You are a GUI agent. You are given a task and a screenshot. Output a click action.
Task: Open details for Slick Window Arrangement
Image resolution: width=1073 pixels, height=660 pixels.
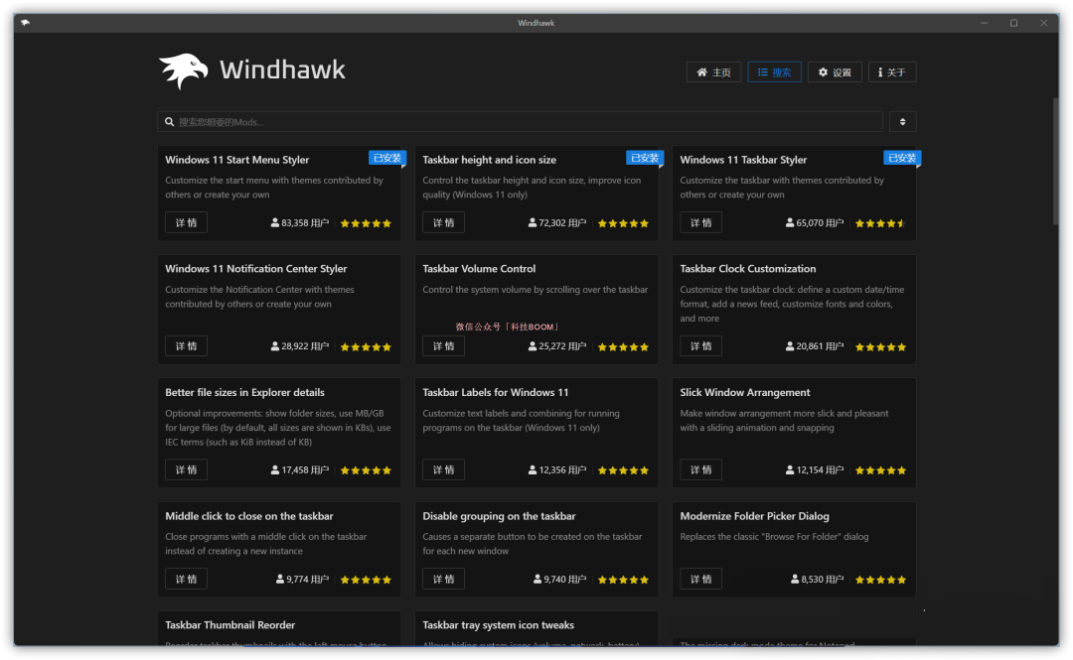point(700,469)
